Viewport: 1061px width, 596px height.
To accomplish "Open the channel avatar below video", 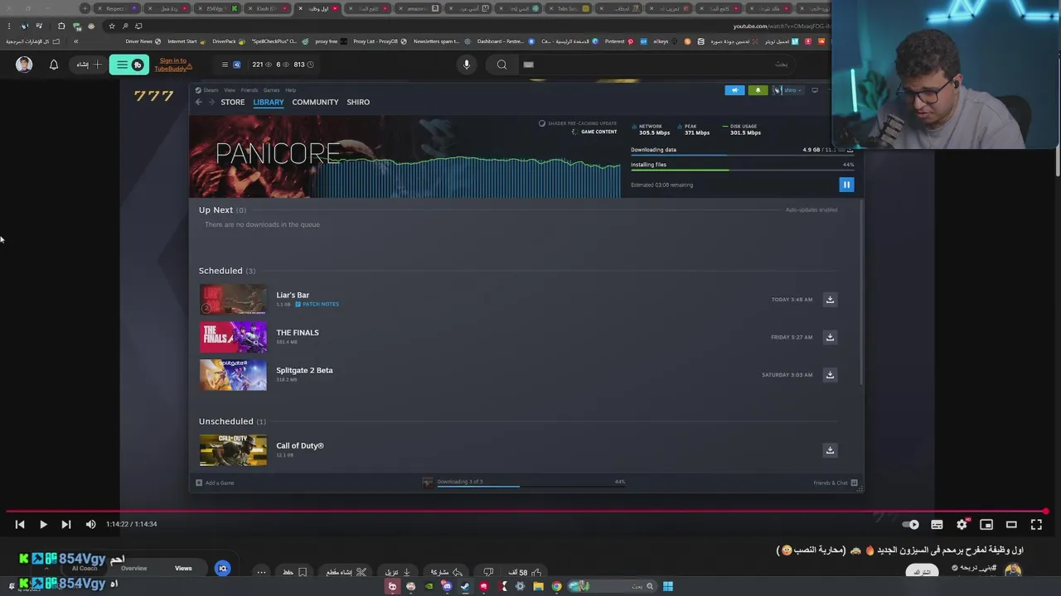I will coord(1013,570).
